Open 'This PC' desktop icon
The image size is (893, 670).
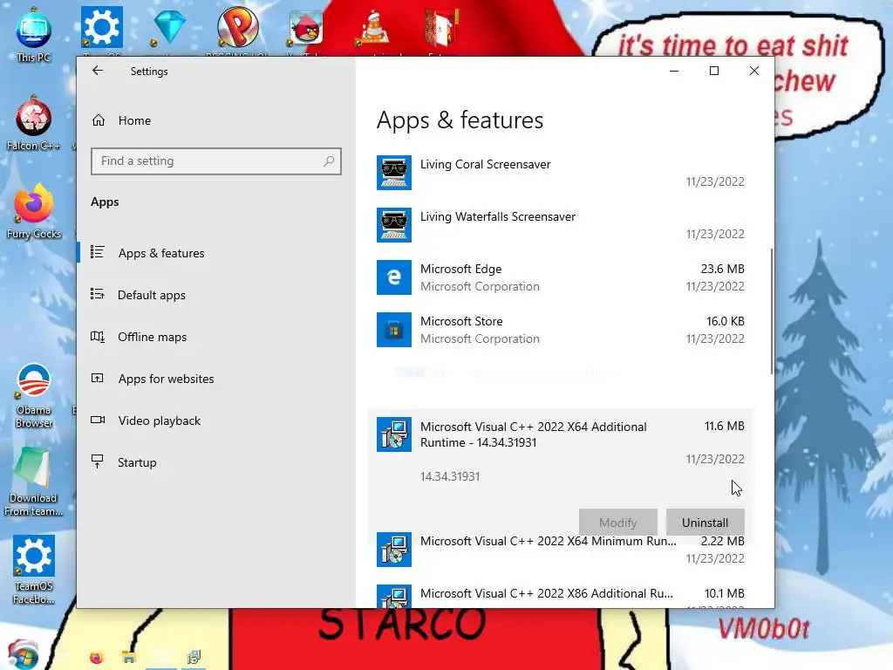34,35
